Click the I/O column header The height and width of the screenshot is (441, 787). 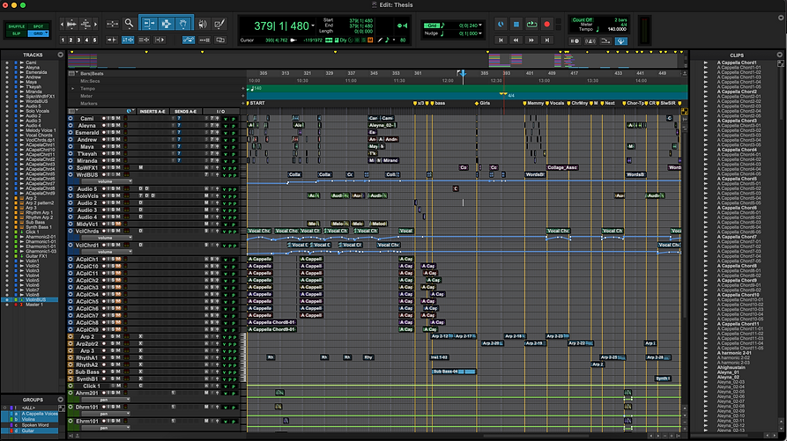(x=221, y=111)
